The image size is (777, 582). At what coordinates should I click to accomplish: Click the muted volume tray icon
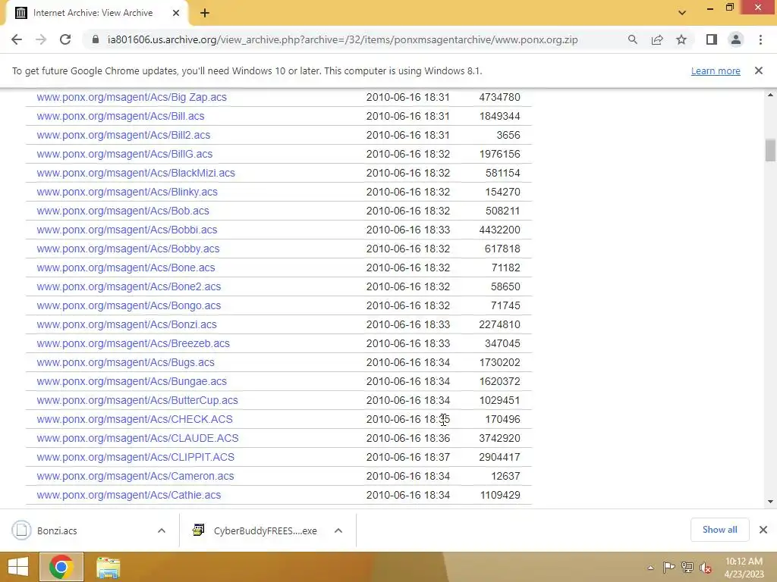point(706,567)
